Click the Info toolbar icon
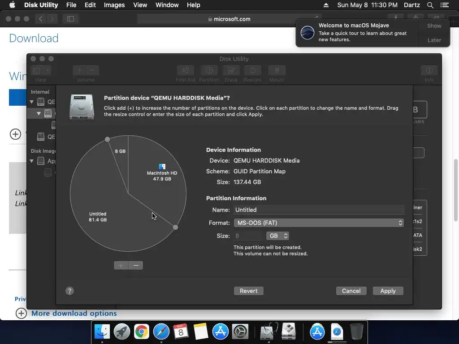459x344 pixels. 429,70
